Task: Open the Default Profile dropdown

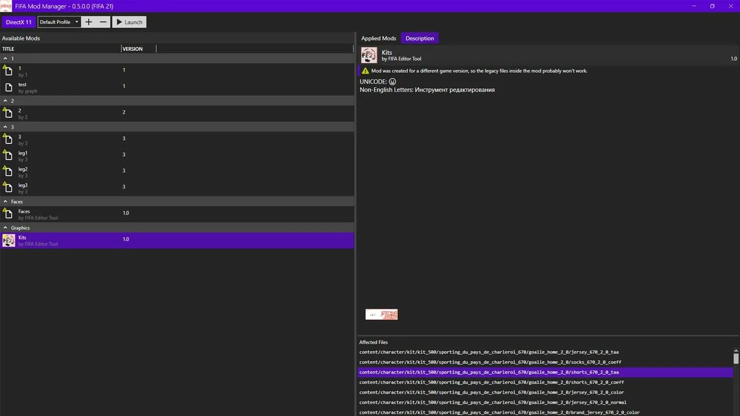Action: point(59,22)
